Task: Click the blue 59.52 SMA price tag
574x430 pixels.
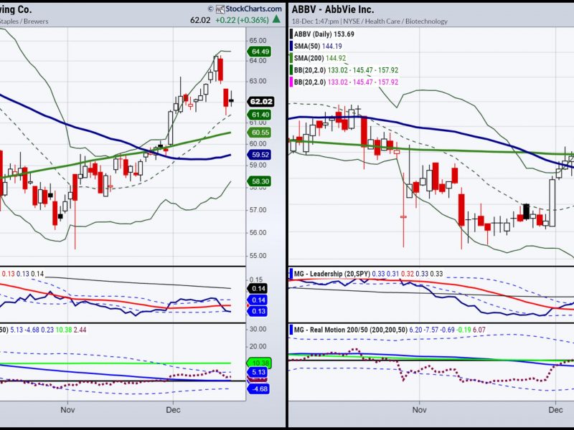Action: 260,155
